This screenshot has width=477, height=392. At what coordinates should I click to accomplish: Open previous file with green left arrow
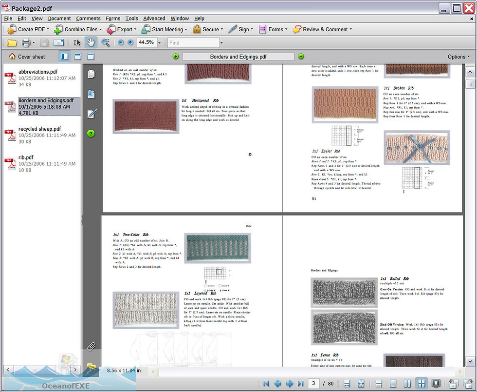click(176, 57)
